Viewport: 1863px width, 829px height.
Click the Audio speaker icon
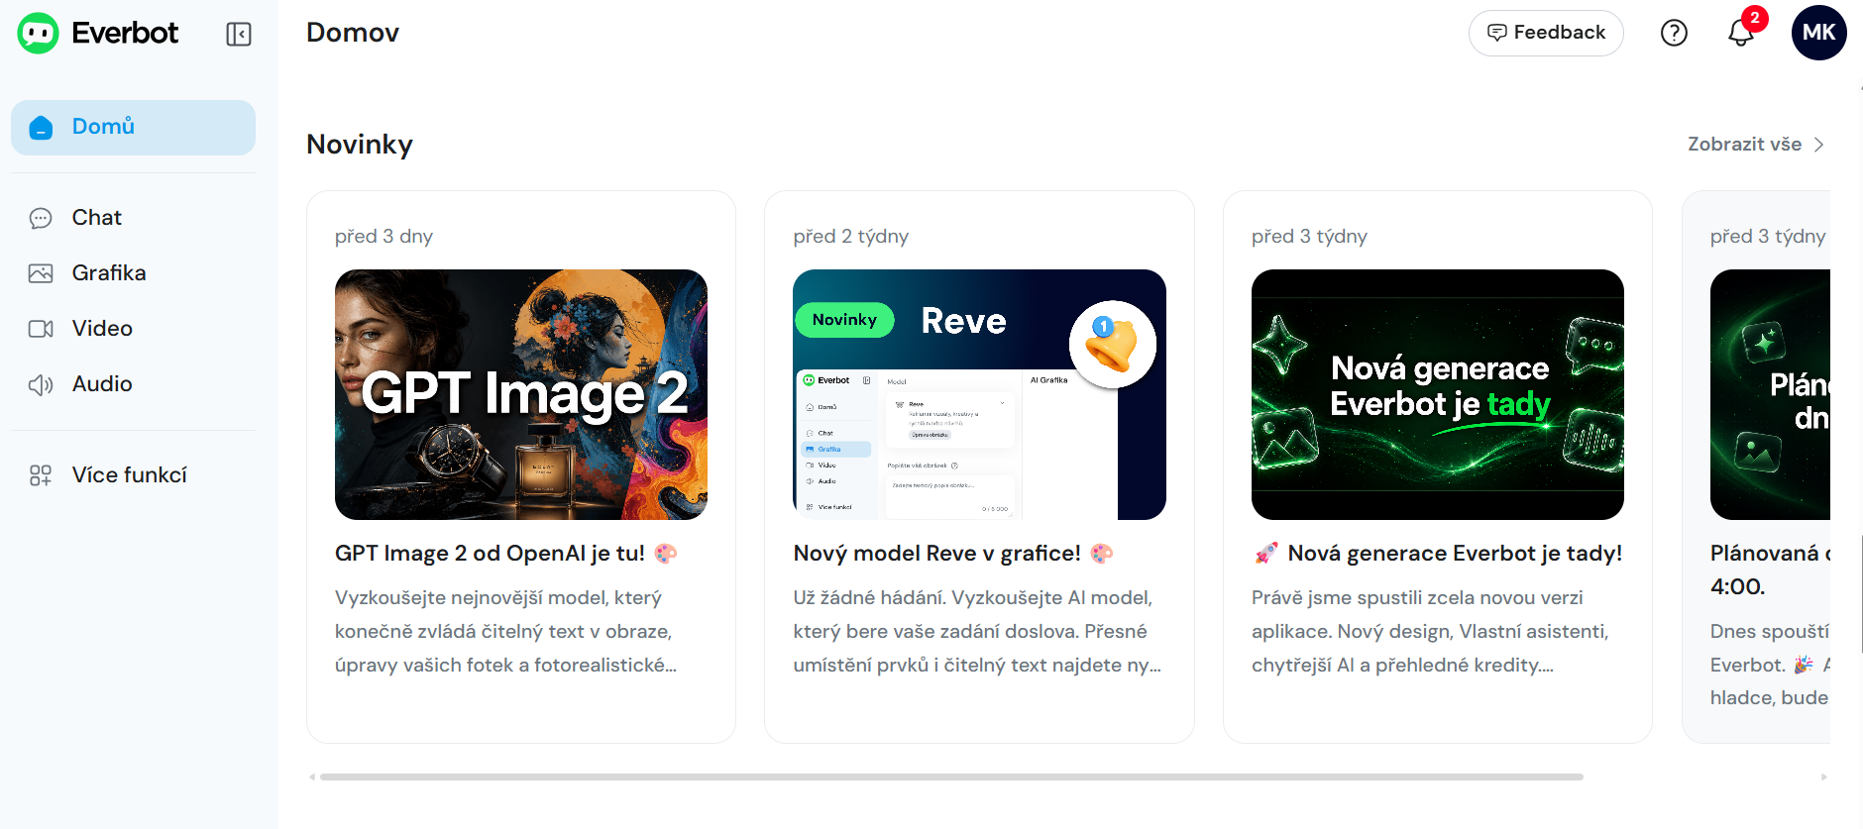click(41, 384)
